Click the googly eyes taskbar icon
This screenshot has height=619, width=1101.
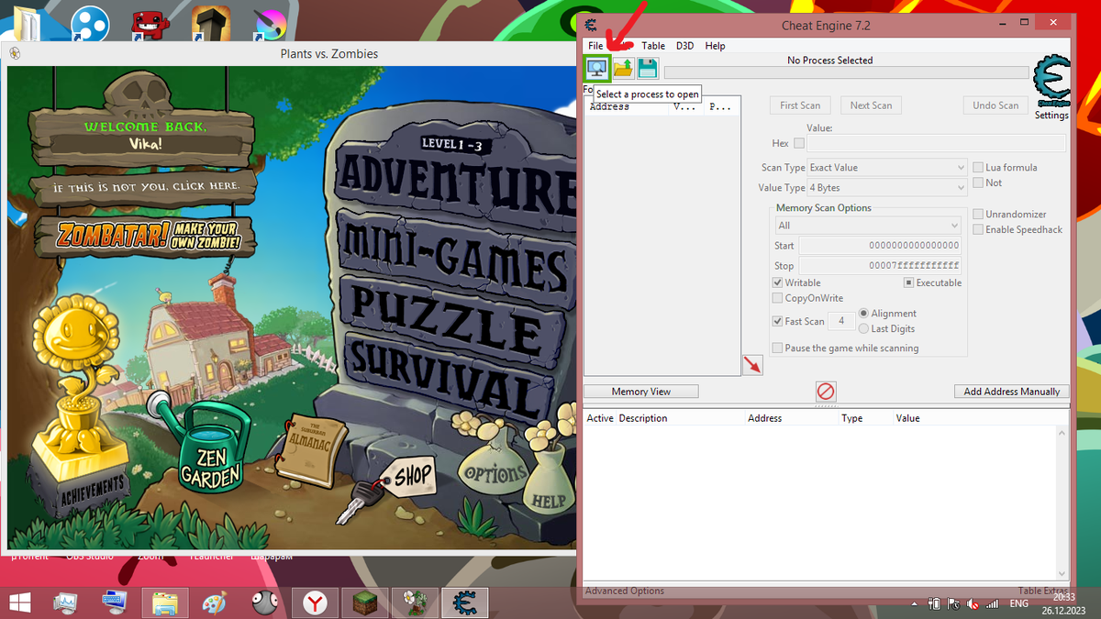tap(264, 602)
